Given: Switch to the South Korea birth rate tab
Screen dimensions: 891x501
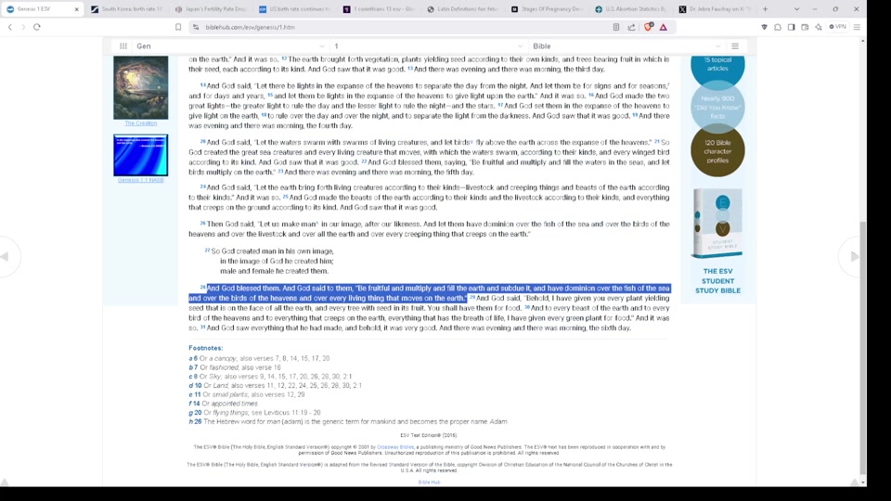Looking at the screenshot, I should (127, 9).
